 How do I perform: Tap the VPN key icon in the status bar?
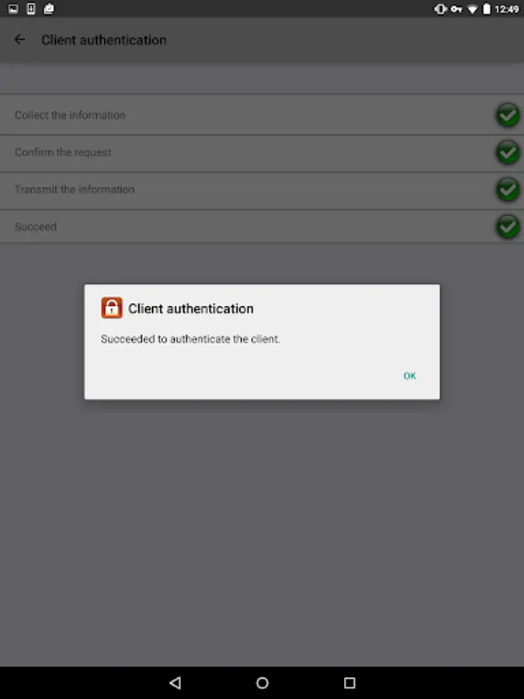point(456,9)
